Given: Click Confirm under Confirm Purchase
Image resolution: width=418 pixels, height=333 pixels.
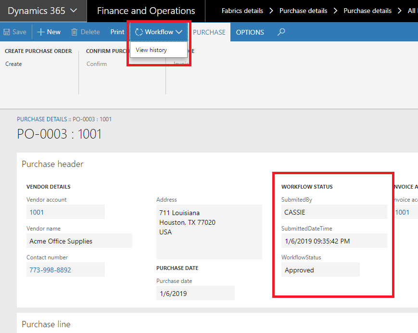Looking at the screenshot, I should click(x=97, y=63).
